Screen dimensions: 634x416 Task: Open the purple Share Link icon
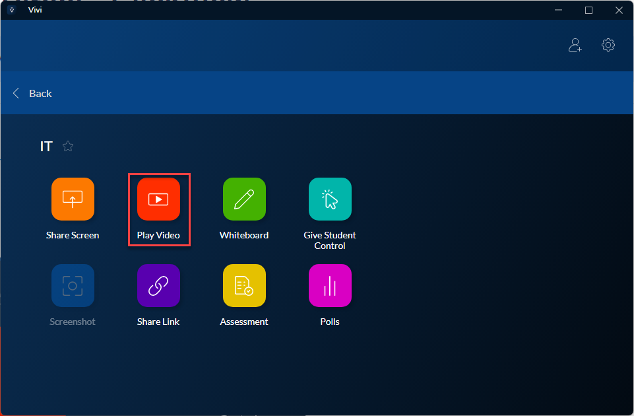(158, 285)
